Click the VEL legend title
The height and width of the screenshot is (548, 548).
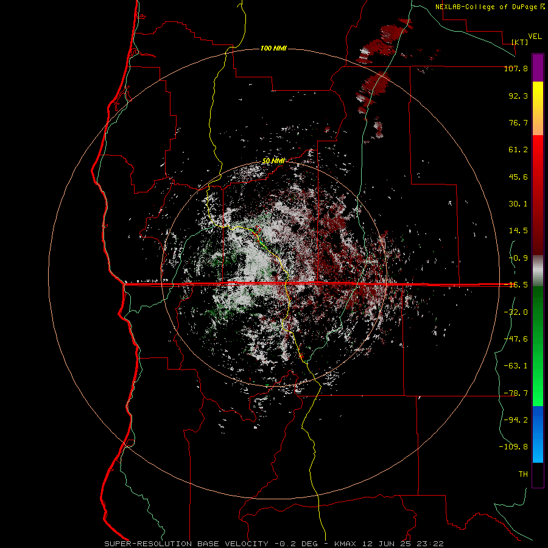click(x=535, y=37)
